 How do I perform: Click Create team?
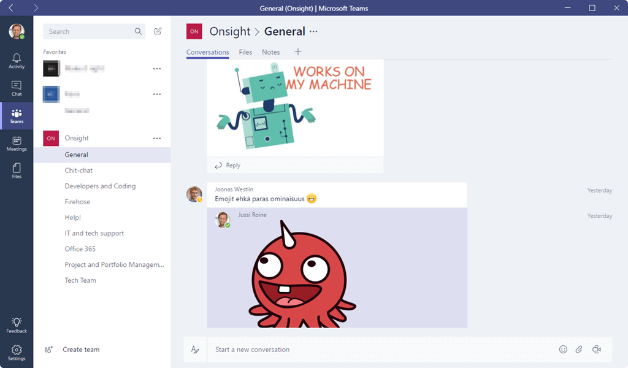coord(81,350)
